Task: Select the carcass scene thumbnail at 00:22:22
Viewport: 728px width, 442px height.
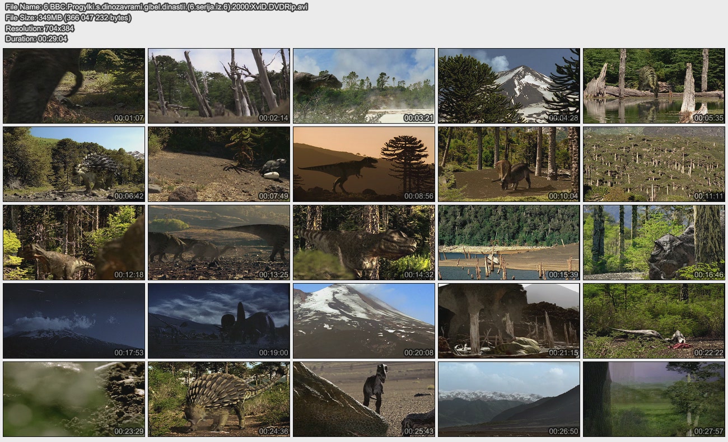Action: click(654, 321)
